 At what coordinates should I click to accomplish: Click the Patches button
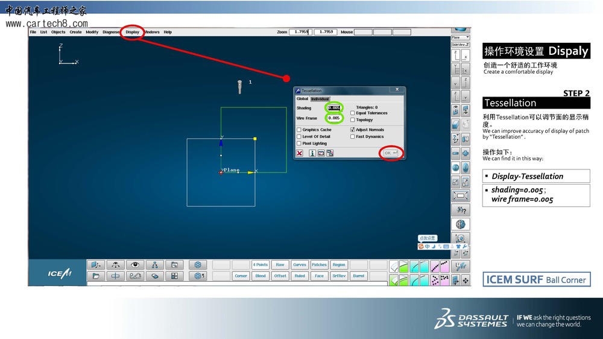click(x=319, y=265)
